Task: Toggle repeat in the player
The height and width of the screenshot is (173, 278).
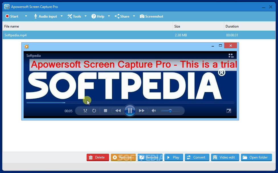Action: 94,111
